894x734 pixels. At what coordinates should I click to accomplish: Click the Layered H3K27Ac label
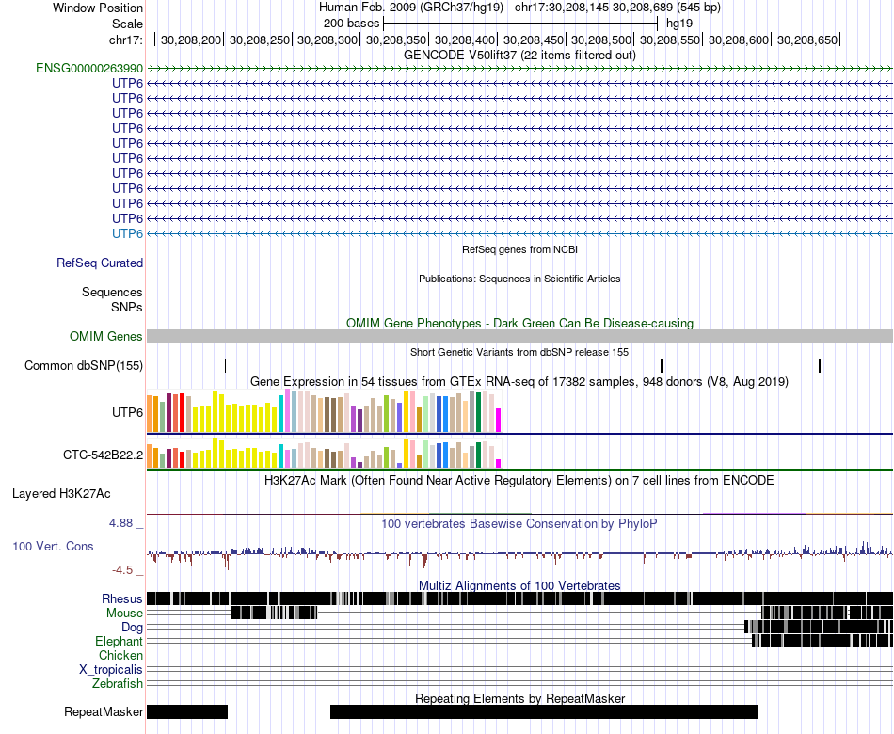61,494
